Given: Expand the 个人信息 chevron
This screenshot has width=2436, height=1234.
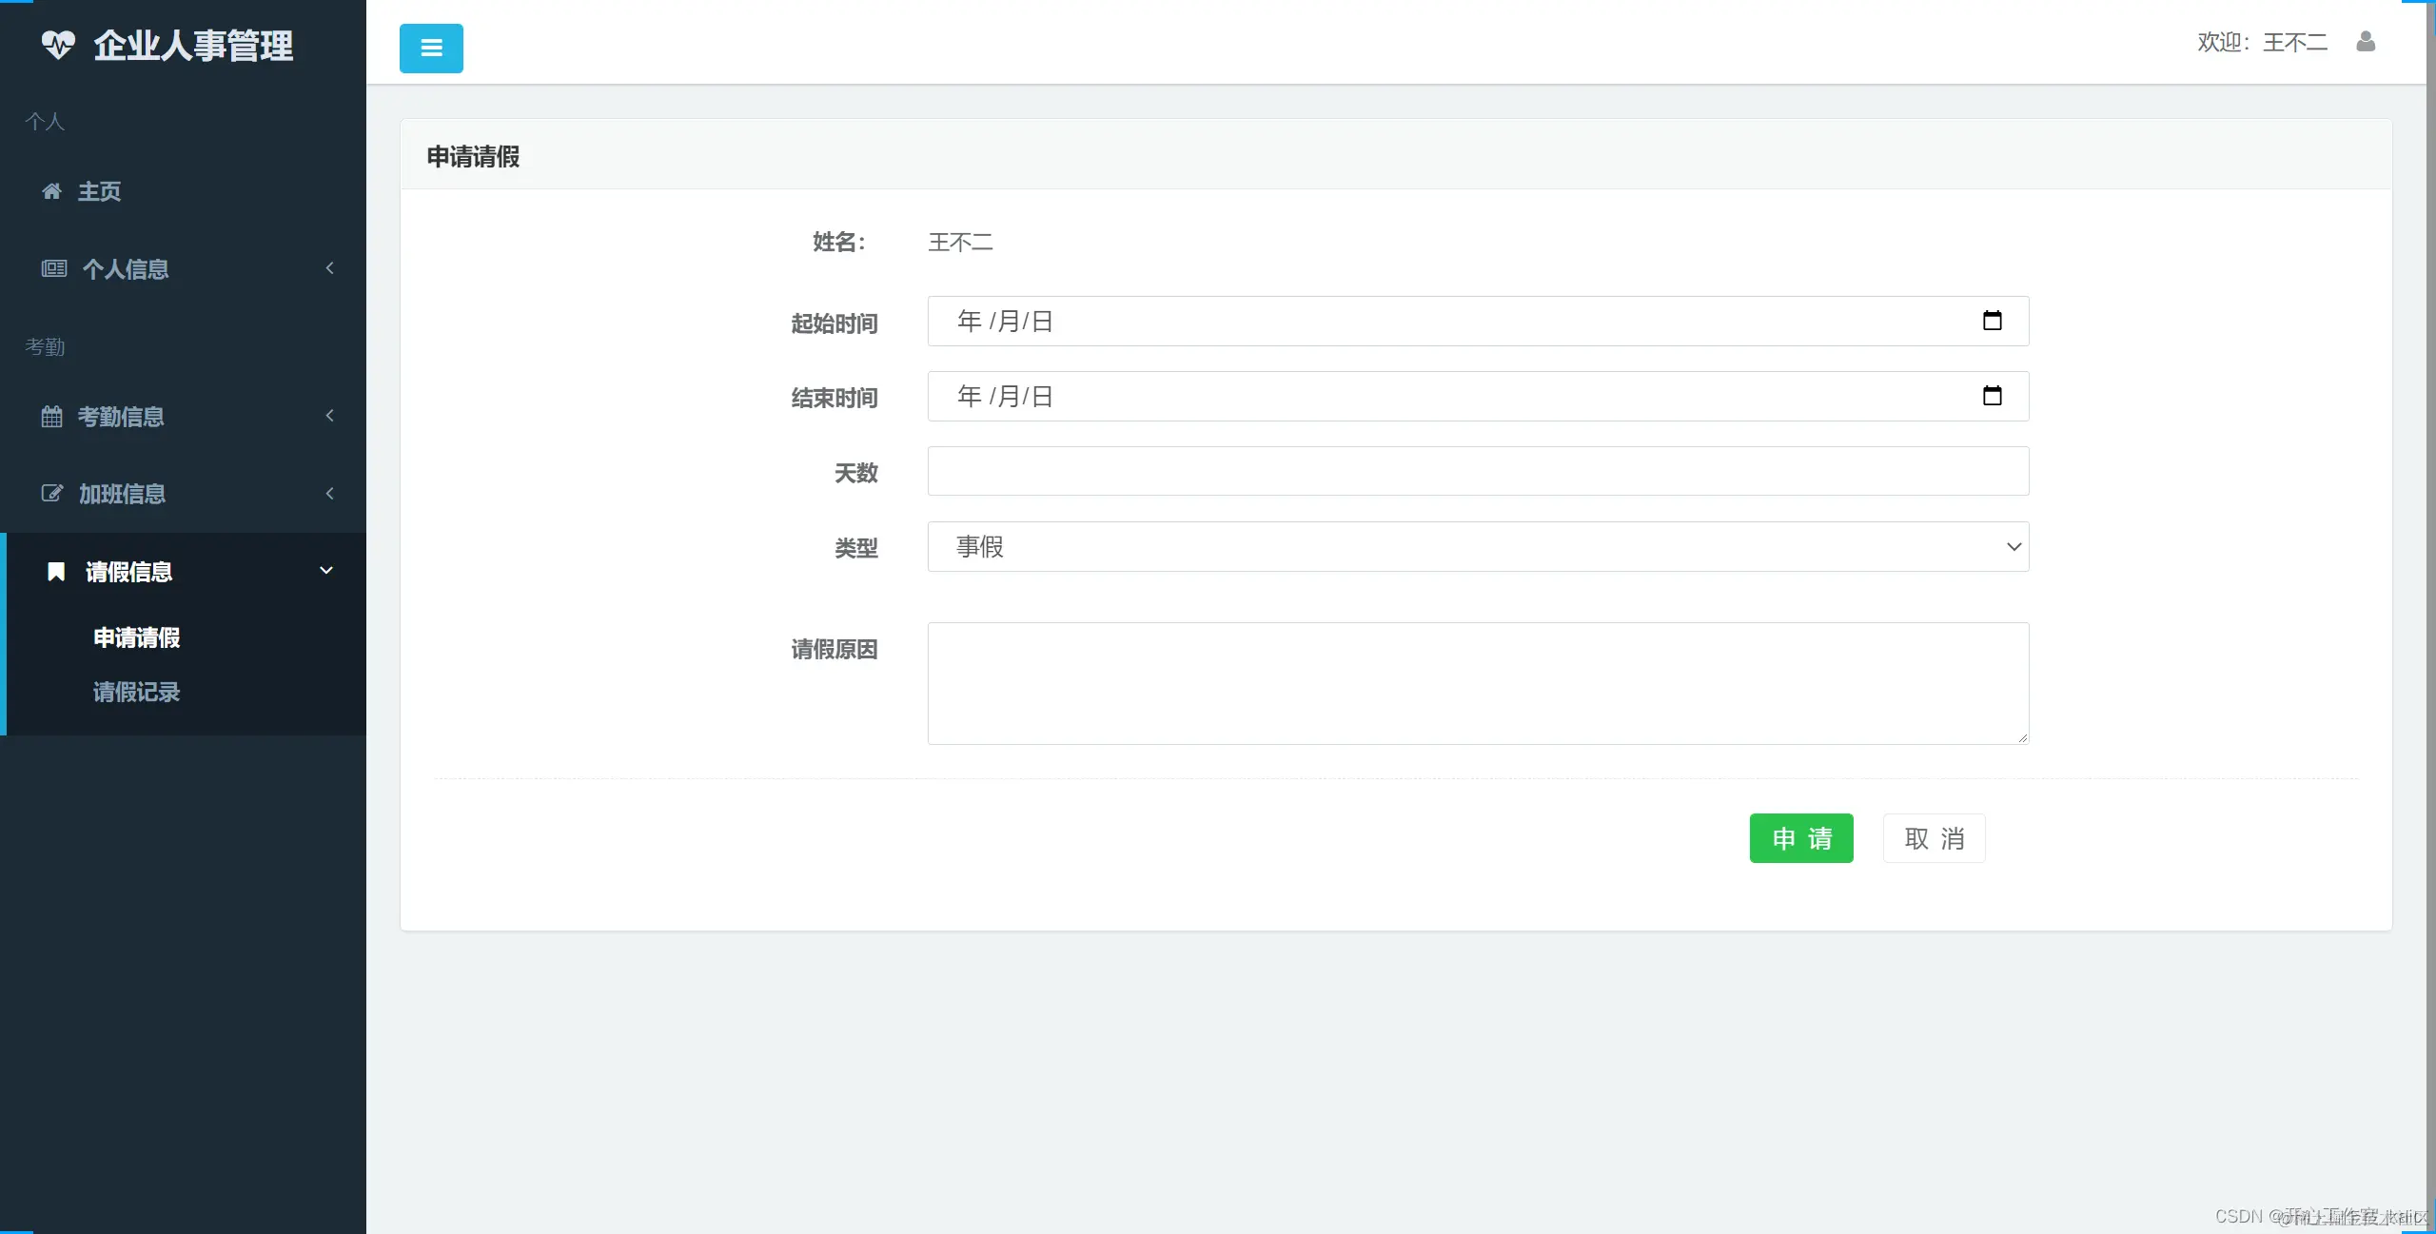Looking at the screenshot, I should tap(329, 268).
